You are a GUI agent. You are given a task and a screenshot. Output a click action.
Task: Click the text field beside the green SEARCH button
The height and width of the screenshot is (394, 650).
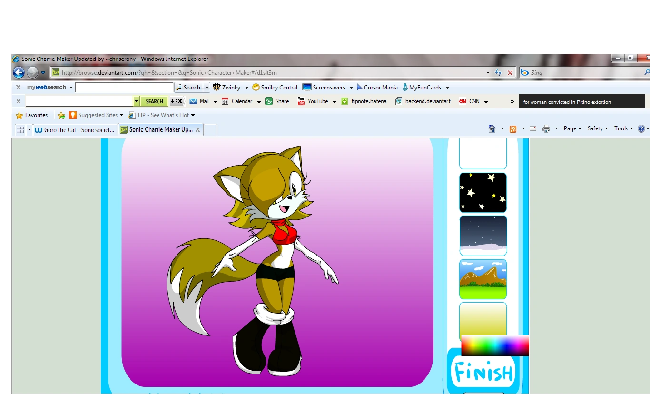[79, 101]
